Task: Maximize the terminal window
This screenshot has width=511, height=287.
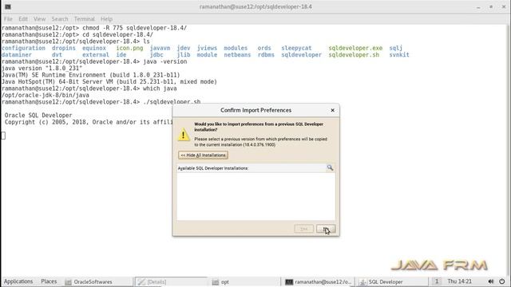Action: (x=491, y=7)
